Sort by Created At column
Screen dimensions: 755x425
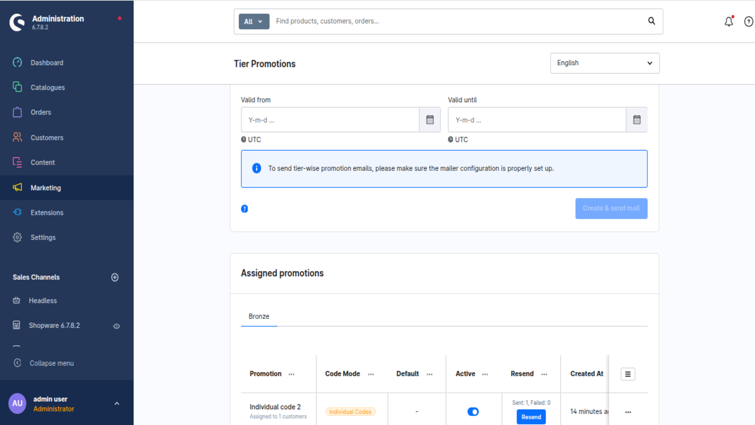coord(587,374)
